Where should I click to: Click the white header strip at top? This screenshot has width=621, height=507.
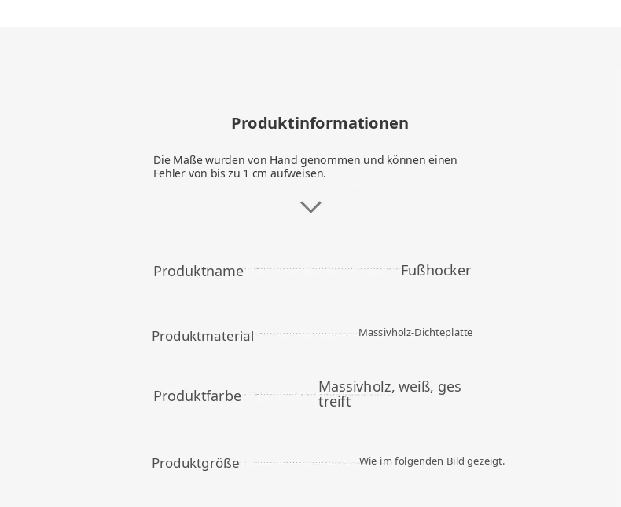coord(310,13)
